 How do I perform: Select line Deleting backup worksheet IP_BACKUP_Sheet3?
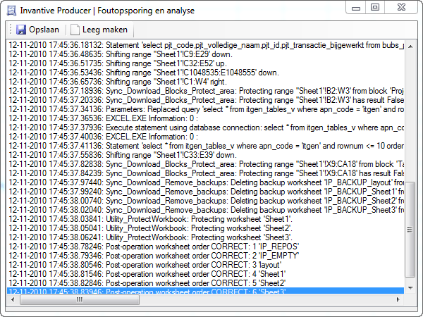coord(206,210)
